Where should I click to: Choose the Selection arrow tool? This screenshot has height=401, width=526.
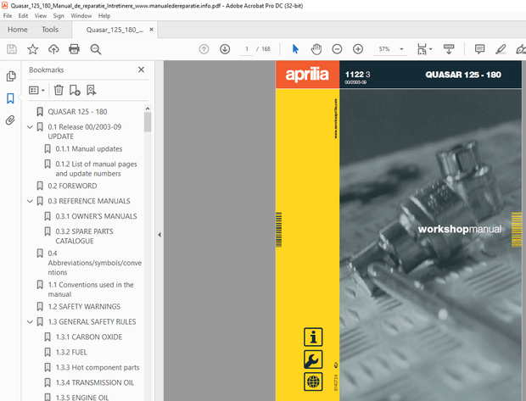pyautogui.click(x=295, y=49)
